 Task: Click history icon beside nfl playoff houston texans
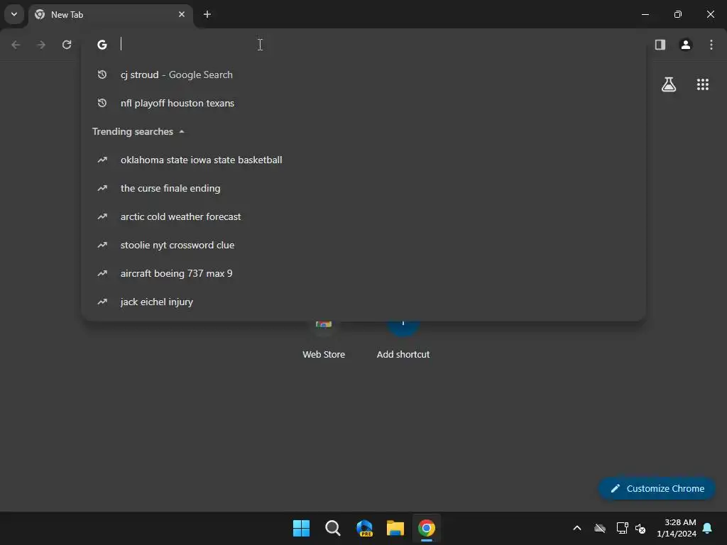(x=102, y=103)
